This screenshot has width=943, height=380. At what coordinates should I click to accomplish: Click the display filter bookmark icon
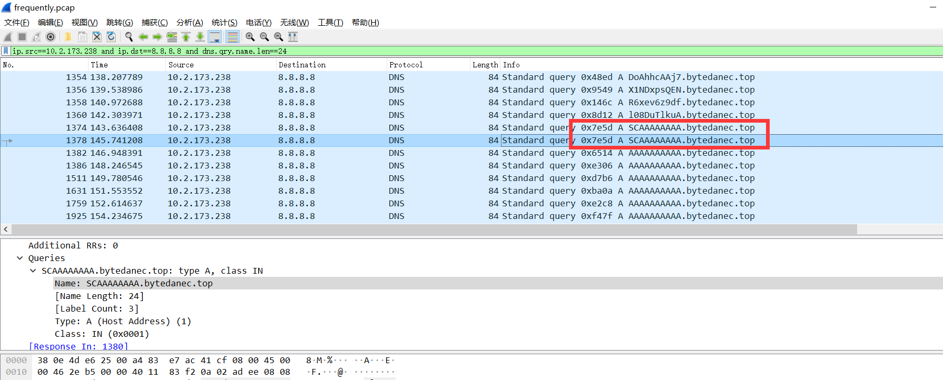(6, 51)
